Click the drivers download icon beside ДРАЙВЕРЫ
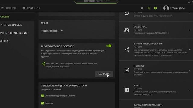This screenshot has height=108, width=193. click(24, 8)
